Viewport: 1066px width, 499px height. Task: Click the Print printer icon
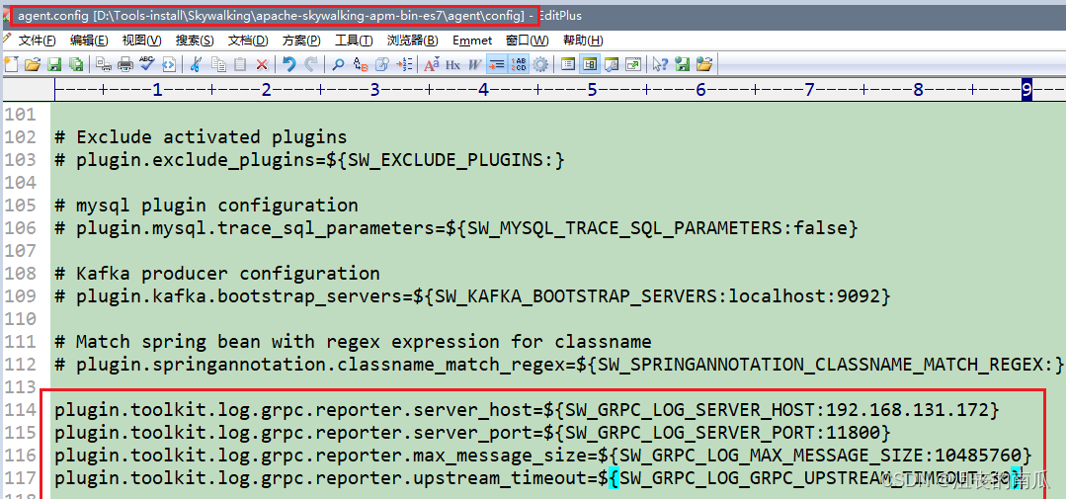pyautogui.click(x=125, y=64)
